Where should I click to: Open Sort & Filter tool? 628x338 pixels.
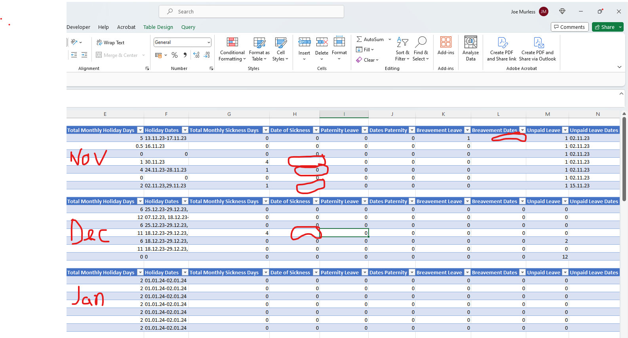pyautogui.click(x=402, y=49)
